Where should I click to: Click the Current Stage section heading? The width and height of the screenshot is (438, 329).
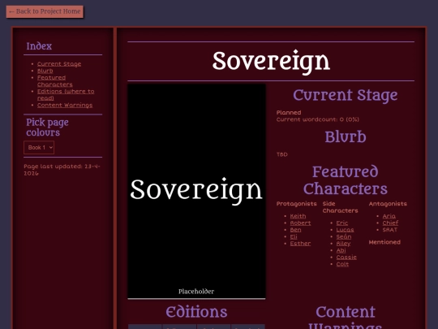[x=346, y=95]
